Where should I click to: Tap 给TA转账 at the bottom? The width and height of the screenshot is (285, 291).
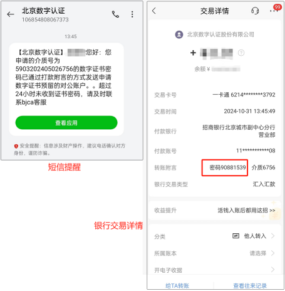177,285
